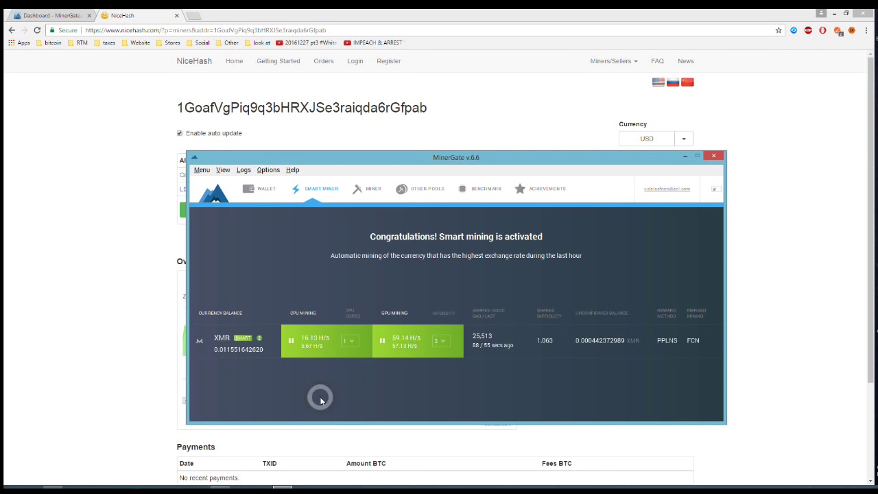Open the Miner section with pickaxe icon

pos(367,189)
